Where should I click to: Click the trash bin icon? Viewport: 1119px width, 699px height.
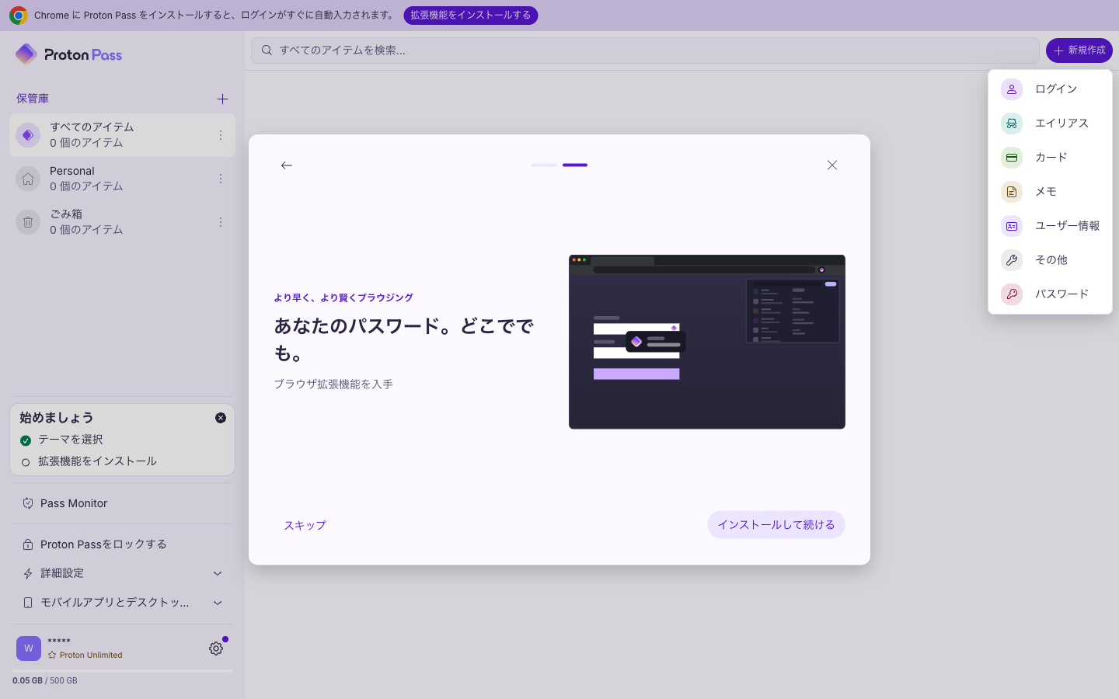(28, 222)
